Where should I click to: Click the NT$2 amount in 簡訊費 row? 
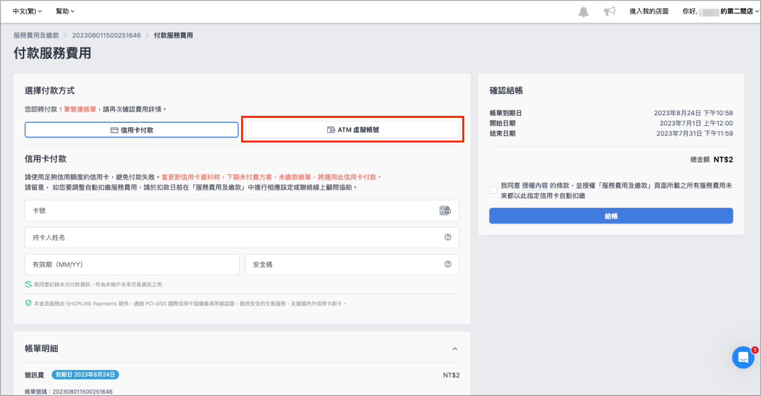(x=451, y=375)
